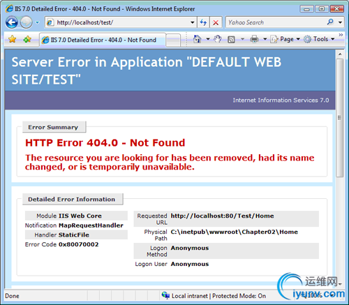
Task: Expand the Feeds dropdown arrow
Action: pos(242,39)
